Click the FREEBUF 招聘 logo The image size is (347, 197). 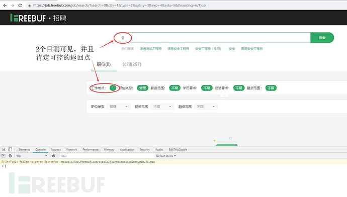[x=38, y=18]
